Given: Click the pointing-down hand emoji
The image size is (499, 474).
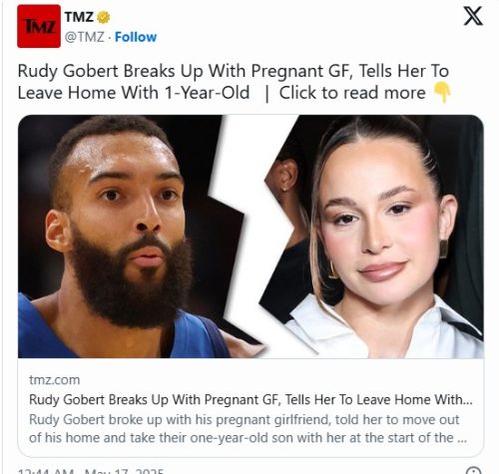Looking at the screenshot, I should (443, 93).
